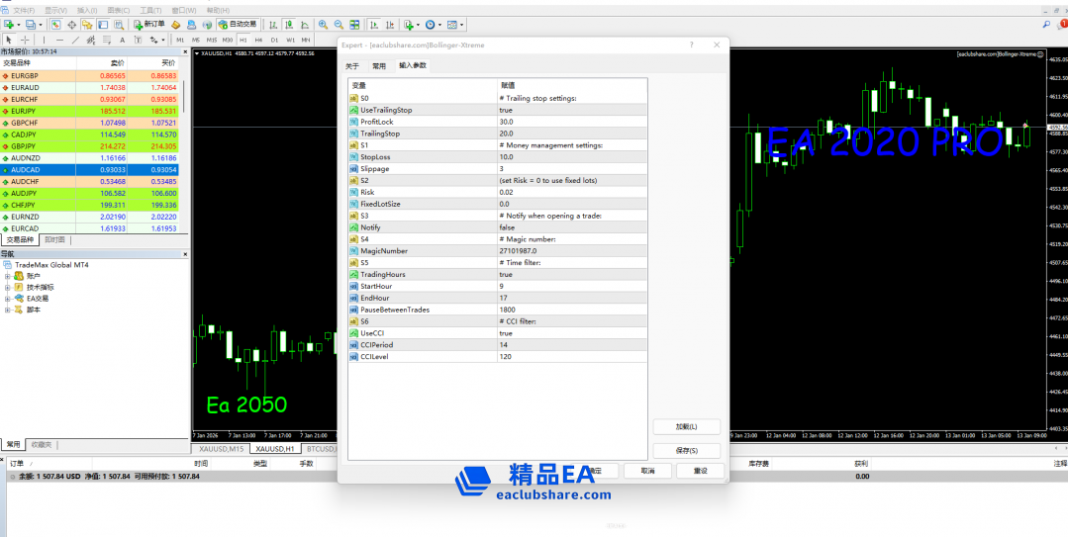This screenshot has width=1068, height=537.
Task: Expand the 账户 accounts tree node
Action: (8, 276)
